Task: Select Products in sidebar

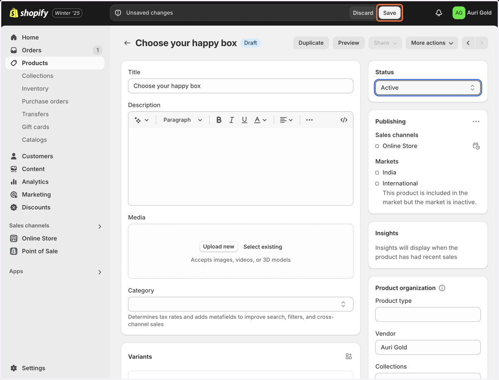Action: tap(55, 63)
